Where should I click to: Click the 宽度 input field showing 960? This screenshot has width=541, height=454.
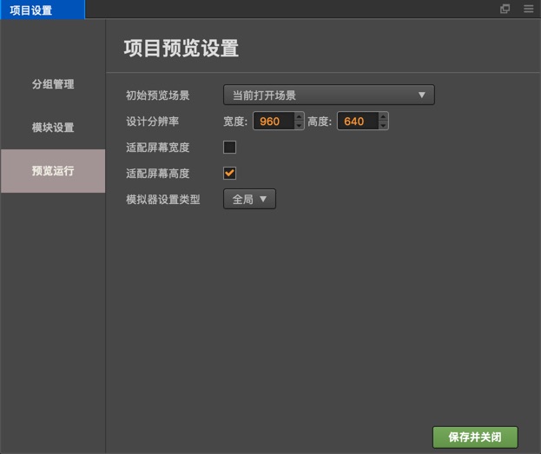[273, 122]
